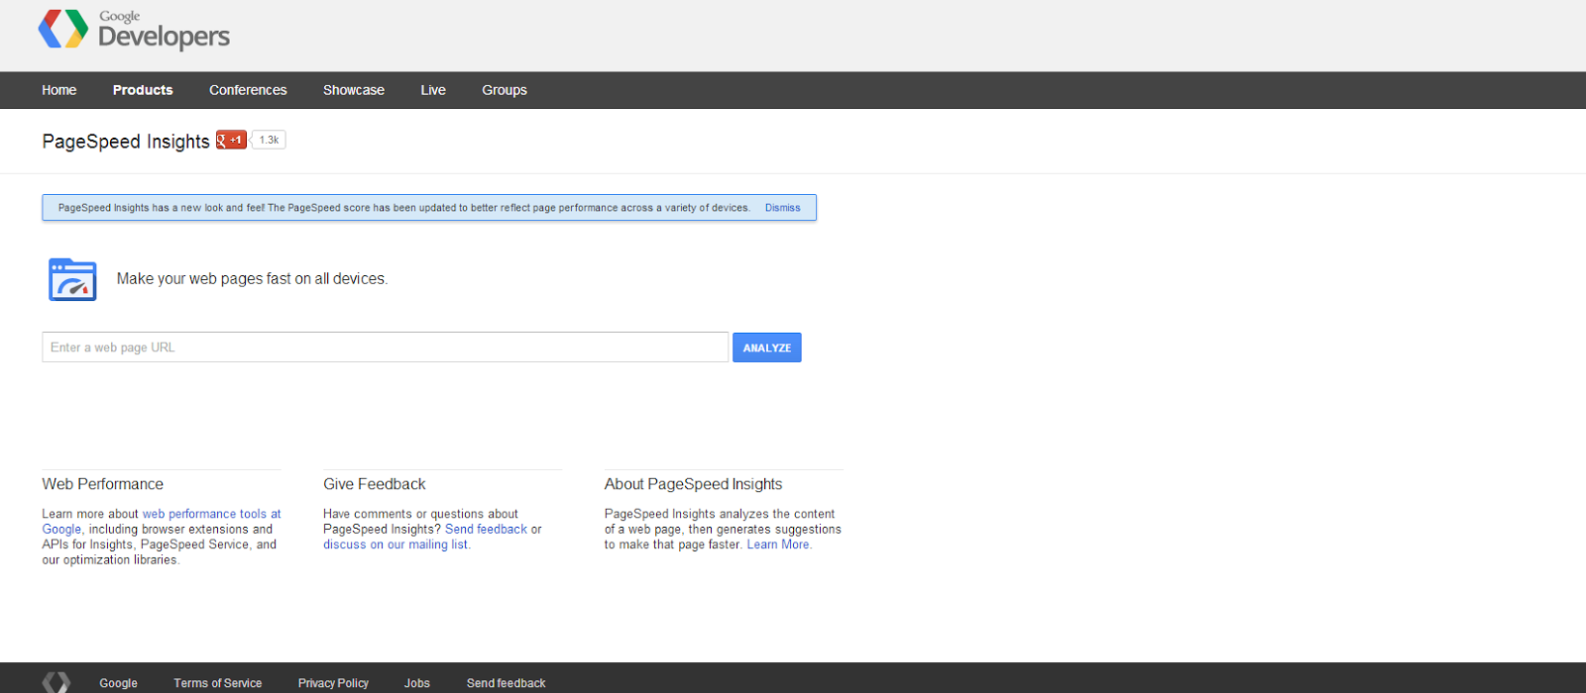Viewport: 1586px width, 693px height.
Task: Click the PageSpeed speedometer icon
Action: pyautogui.click(x=72, y=279)
